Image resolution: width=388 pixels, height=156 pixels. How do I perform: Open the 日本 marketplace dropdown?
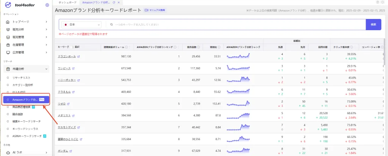[x=81, y=25]
